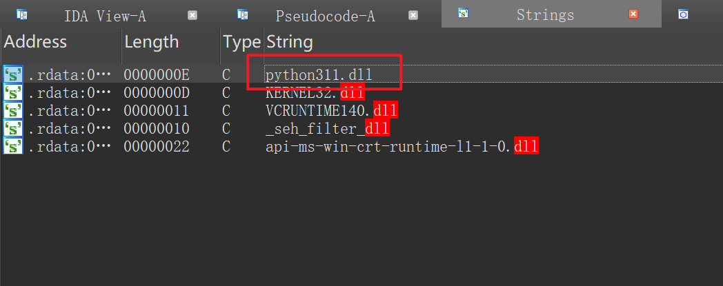Close the Strings tab
723x286 pixels.
(633, 14)
